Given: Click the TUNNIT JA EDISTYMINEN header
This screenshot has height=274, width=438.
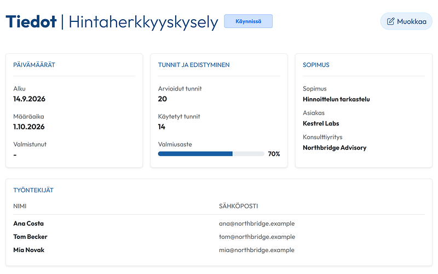Looking at the screenshot, I should click(194, 65).
